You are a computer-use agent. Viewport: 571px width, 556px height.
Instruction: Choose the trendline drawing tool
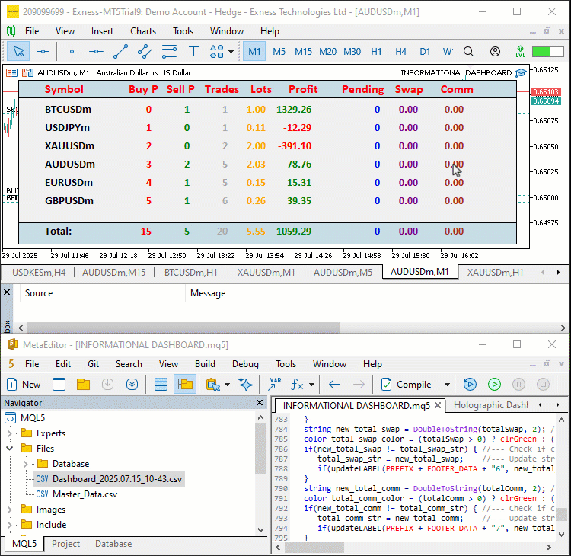point(120,51)
